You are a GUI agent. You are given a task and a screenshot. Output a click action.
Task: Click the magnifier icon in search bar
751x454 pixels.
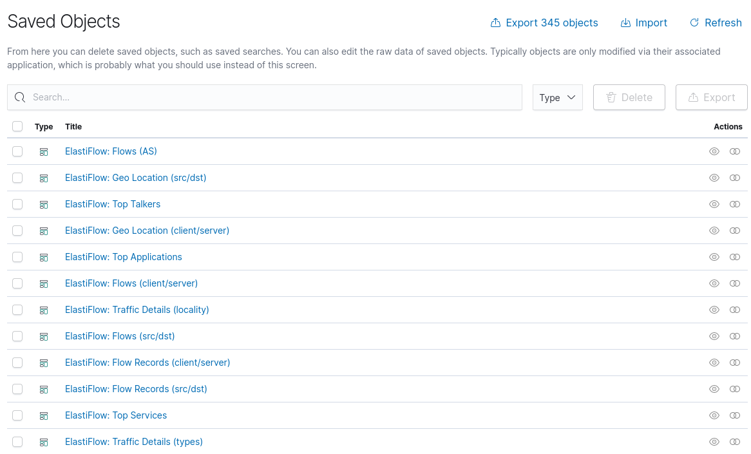point(19,97)
